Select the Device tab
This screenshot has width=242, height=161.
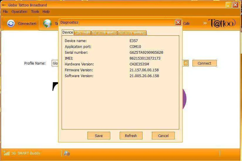point(67,32)
